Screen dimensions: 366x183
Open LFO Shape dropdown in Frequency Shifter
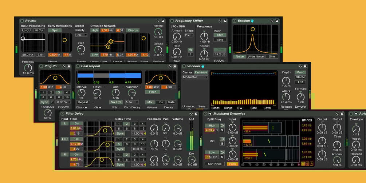(189, 35)
